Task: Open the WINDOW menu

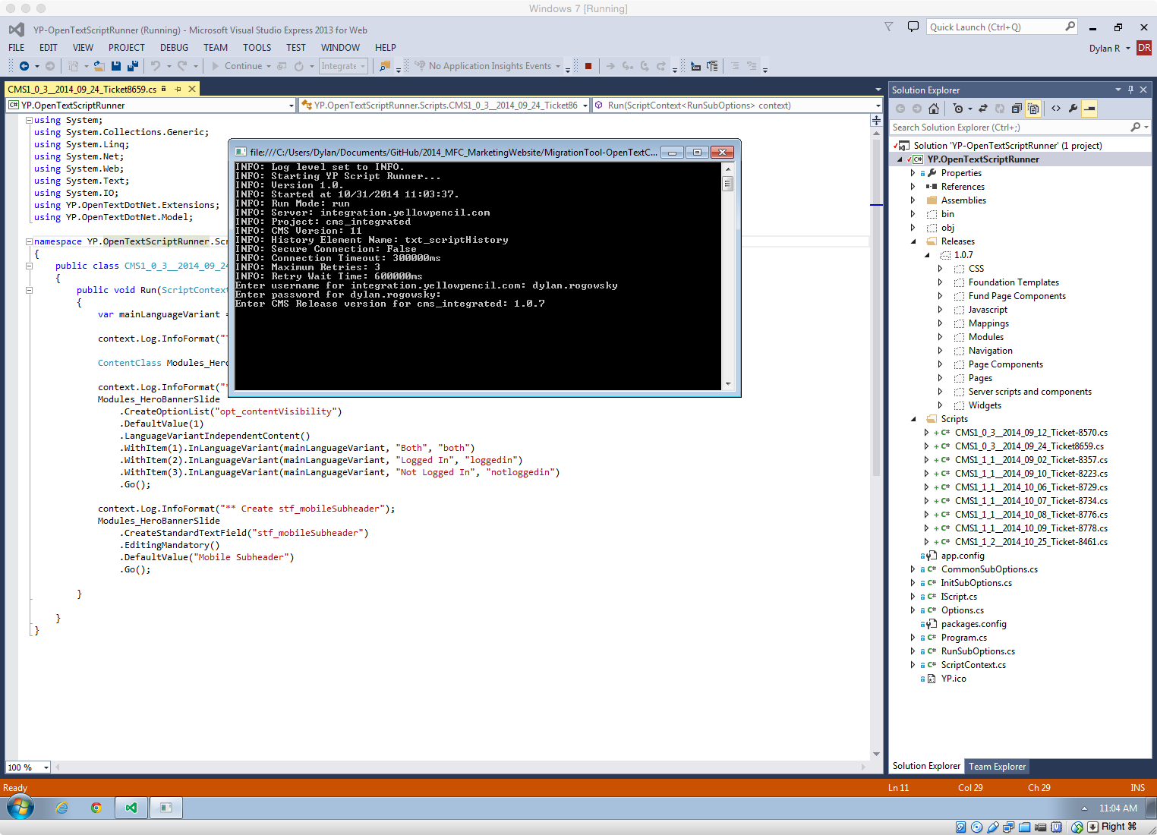Action: (340, 47)
